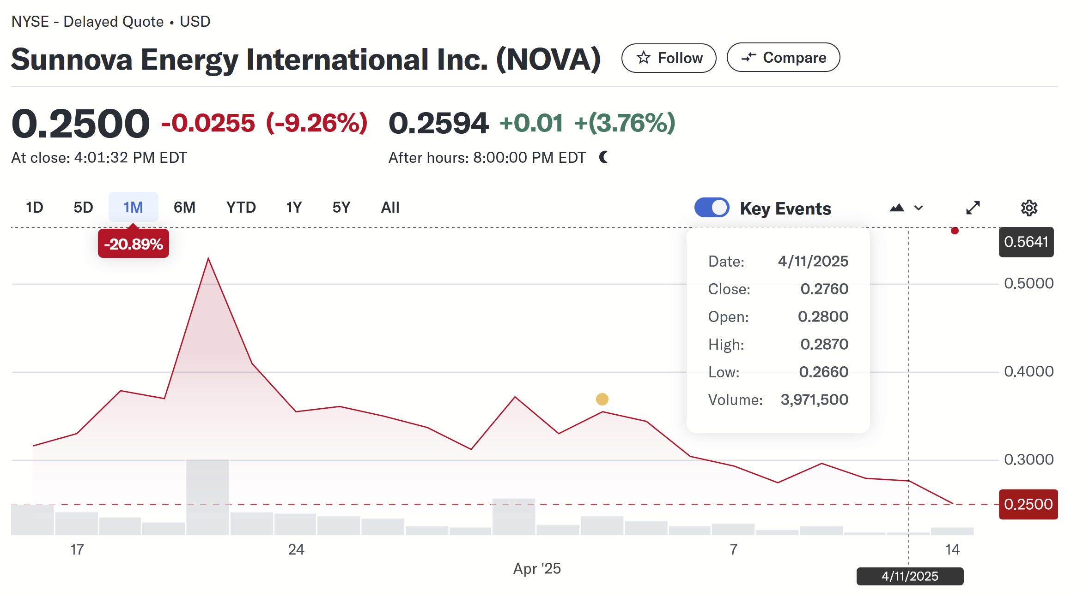This screenshot has width=1077, height=596.
Task: Select the 5Y time range
Action: 341,208
